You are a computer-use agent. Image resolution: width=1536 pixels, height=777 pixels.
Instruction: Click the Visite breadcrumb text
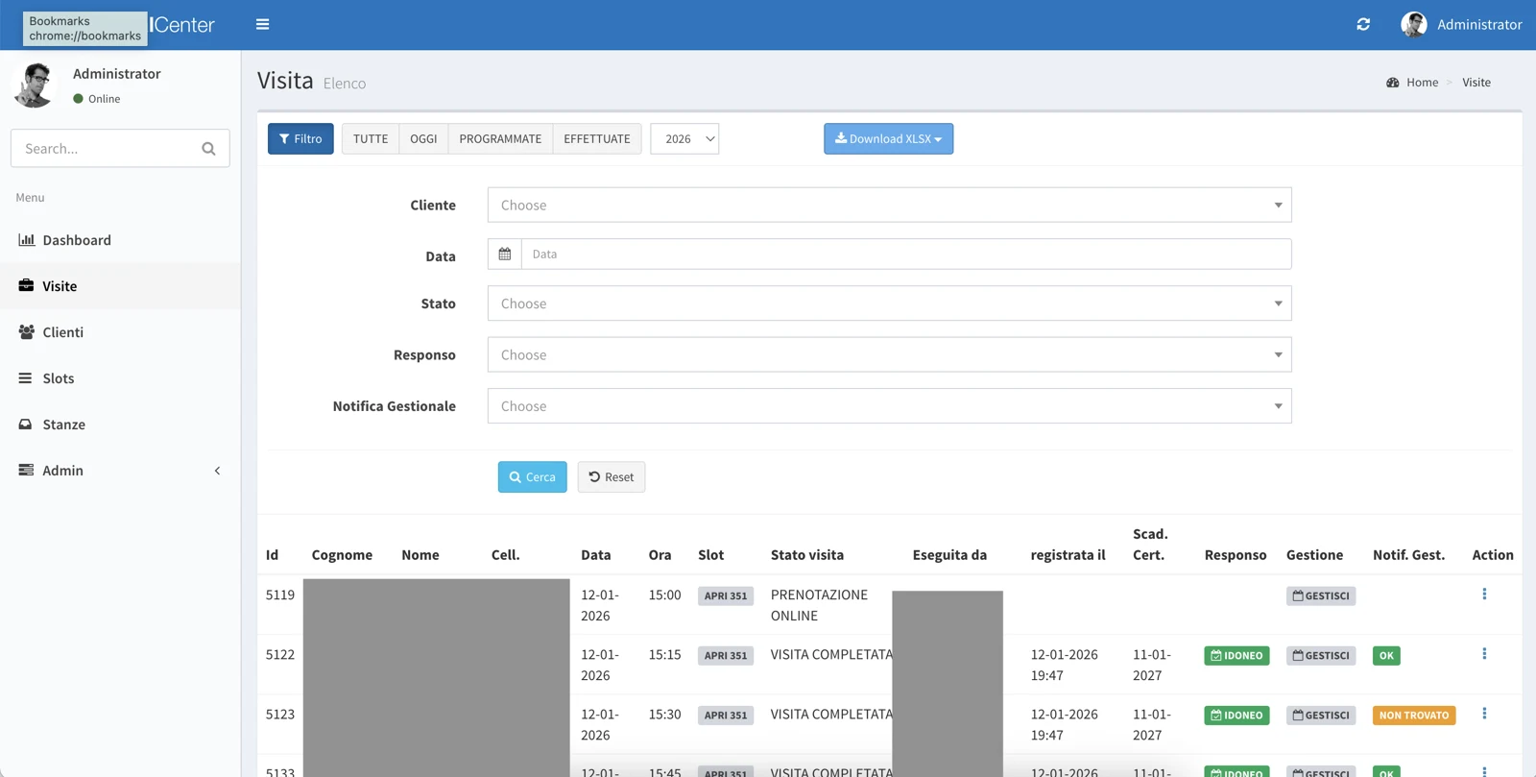click(1476, 83)
